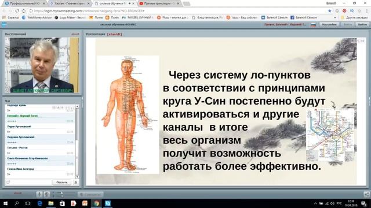
Task: Click the Выйти button
Action: click(x=362, y=24)
